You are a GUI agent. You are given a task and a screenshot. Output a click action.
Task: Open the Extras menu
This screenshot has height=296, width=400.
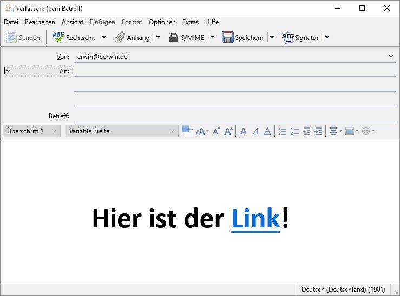click(x=191, y=22)
